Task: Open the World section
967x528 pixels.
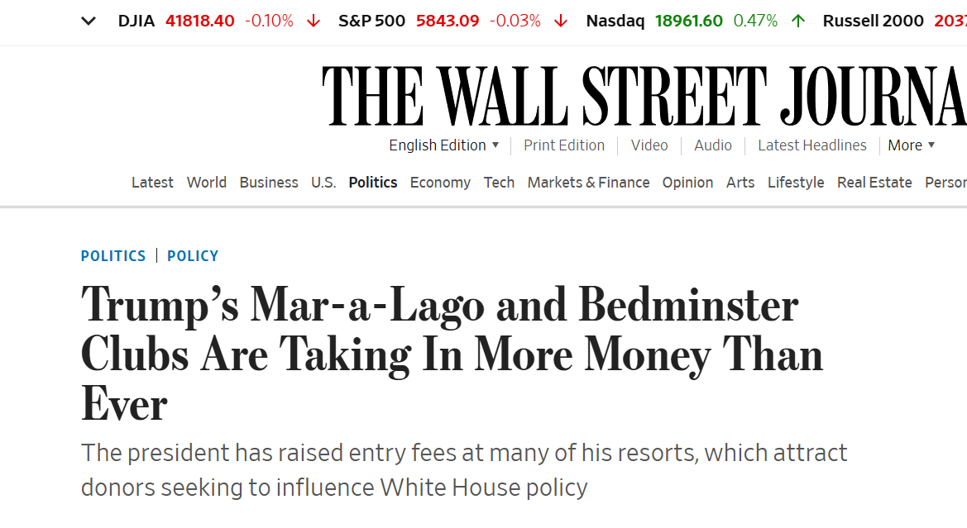Action: [x=207, y=183]
